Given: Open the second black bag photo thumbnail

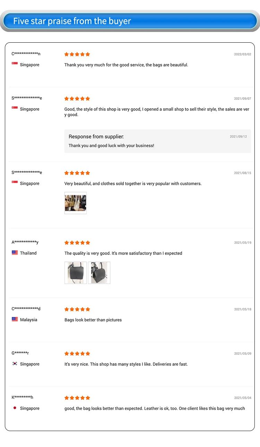Looking at the screenshot, I should (x=99, y=273).
